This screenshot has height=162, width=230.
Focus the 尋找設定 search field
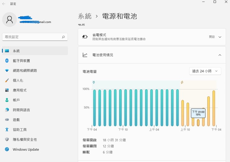pos(35,37)
